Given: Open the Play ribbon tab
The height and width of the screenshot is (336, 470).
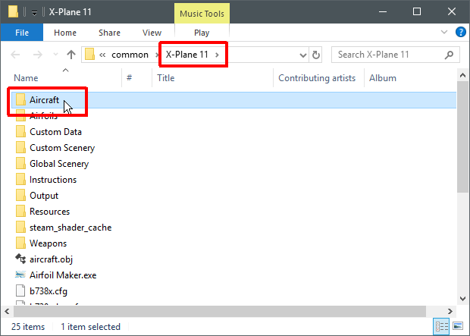Looking at the screenshot, I should coord(202,33).
